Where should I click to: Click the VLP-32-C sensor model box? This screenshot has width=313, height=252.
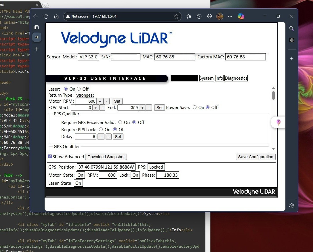pyautogui.click(x=88, y=57)
